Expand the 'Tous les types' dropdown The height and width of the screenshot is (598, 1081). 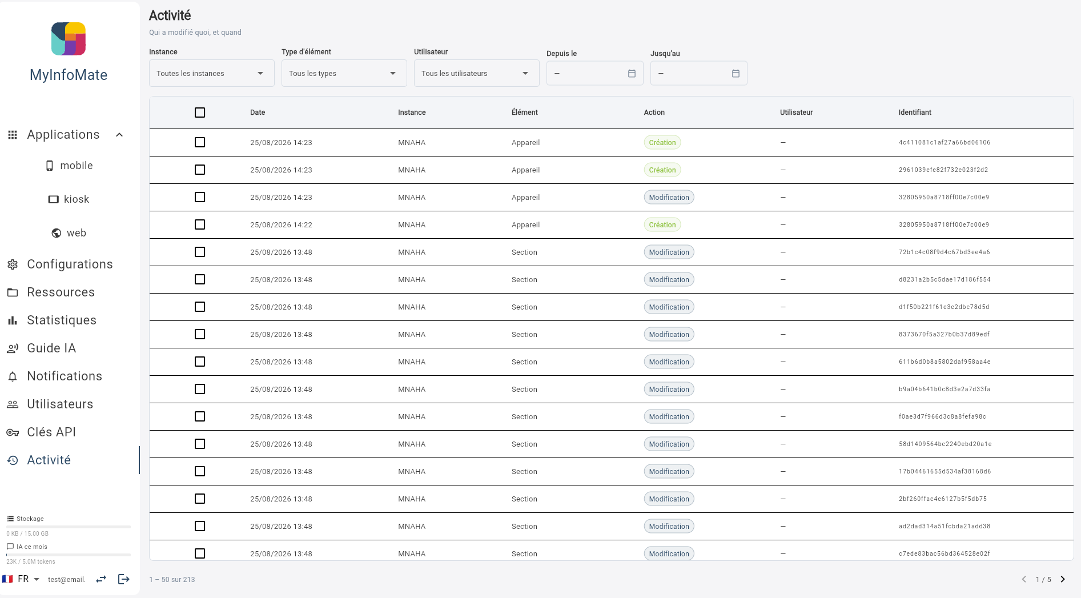pos(344,73)
